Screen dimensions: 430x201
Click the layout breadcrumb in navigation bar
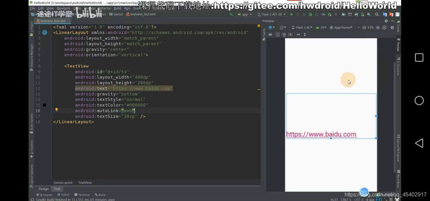point(116,14)
